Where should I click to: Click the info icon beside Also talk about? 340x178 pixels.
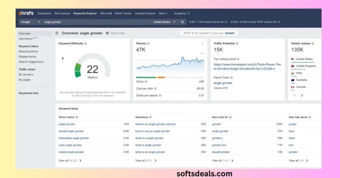click(x=310, y=117)
